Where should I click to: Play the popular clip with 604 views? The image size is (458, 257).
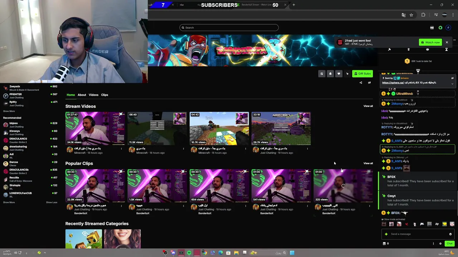point(219,186)
